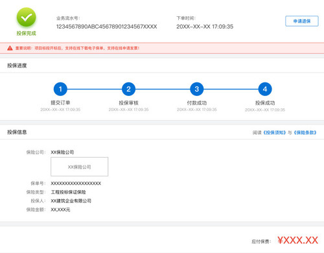Click the 工程投标保证保险 insurance type value
The height and width of the screenshot is (253, 324).
point(68,192)
